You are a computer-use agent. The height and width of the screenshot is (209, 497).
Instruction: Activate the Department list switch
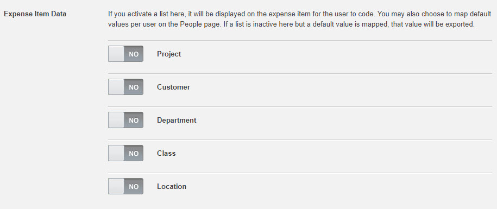click(125, 120)
